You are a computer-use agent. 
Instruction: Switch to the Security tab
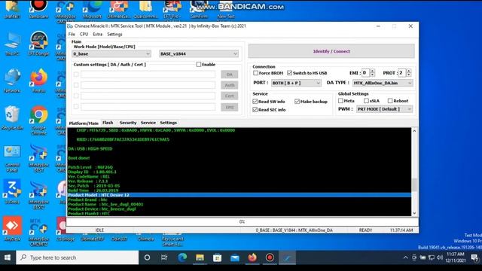[x=128, y=123]
